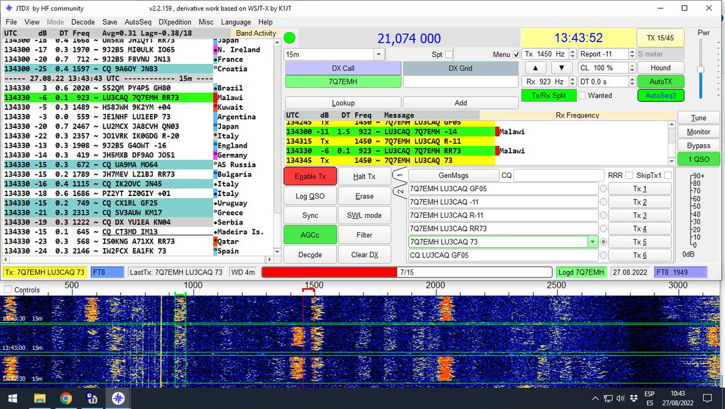Click the JTDX compass icon in the taskbar
The image size is (725, 409).
tap(118, 398)
